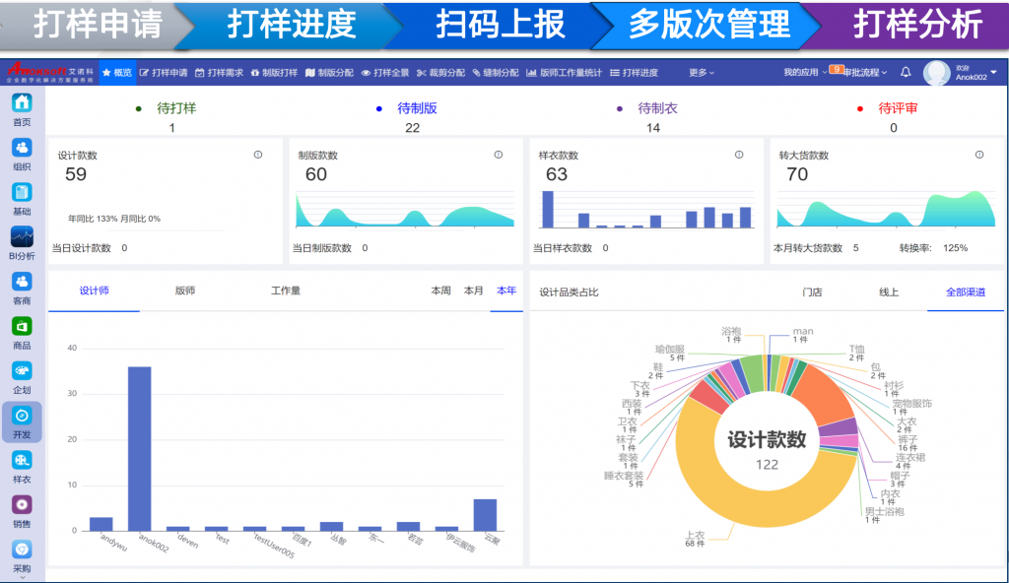Filter the chart by 本周

[440, 291]
